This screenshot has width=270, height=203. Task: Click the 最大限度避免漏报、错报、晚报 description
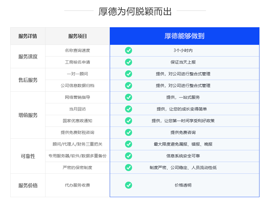(183, 144)
